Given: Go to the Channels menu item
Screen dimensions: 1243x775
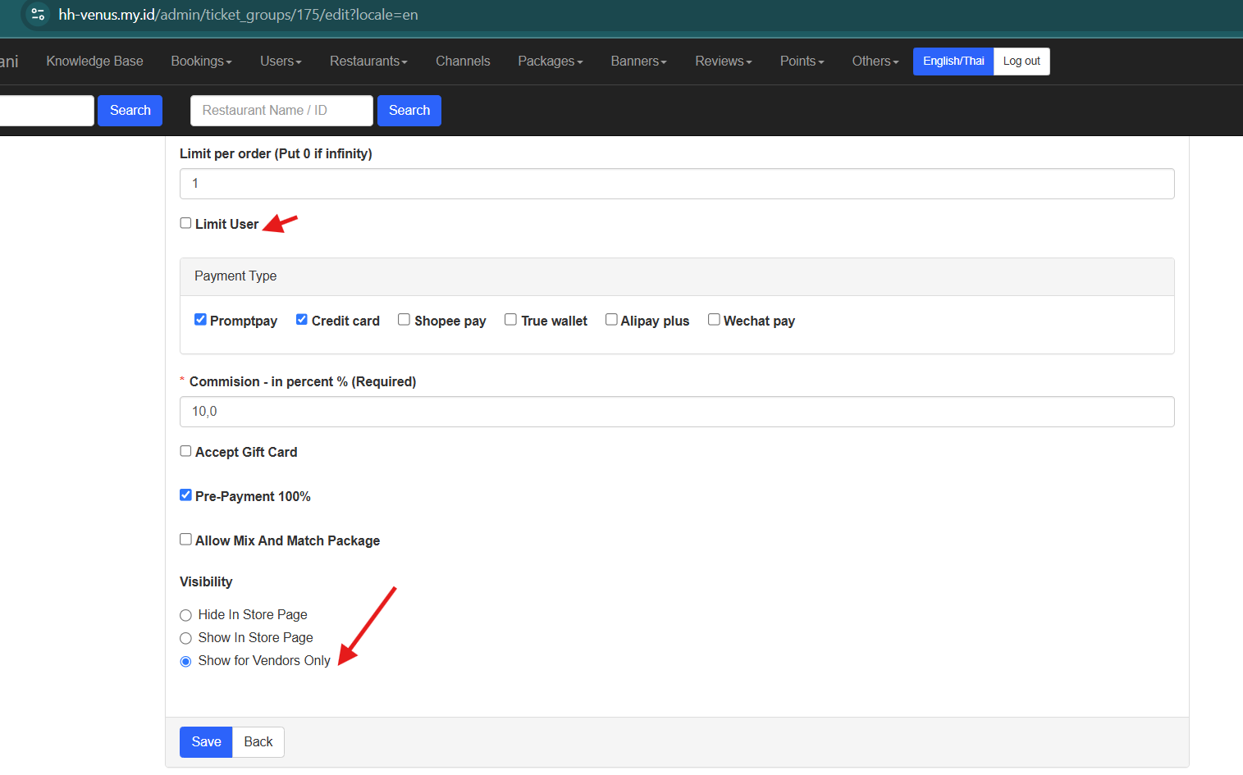Looking at the screenshot, I should tap(463, 62).
